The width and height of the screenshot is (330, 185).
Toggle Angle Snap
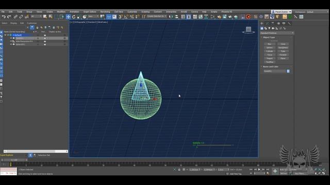coord(126,17)
